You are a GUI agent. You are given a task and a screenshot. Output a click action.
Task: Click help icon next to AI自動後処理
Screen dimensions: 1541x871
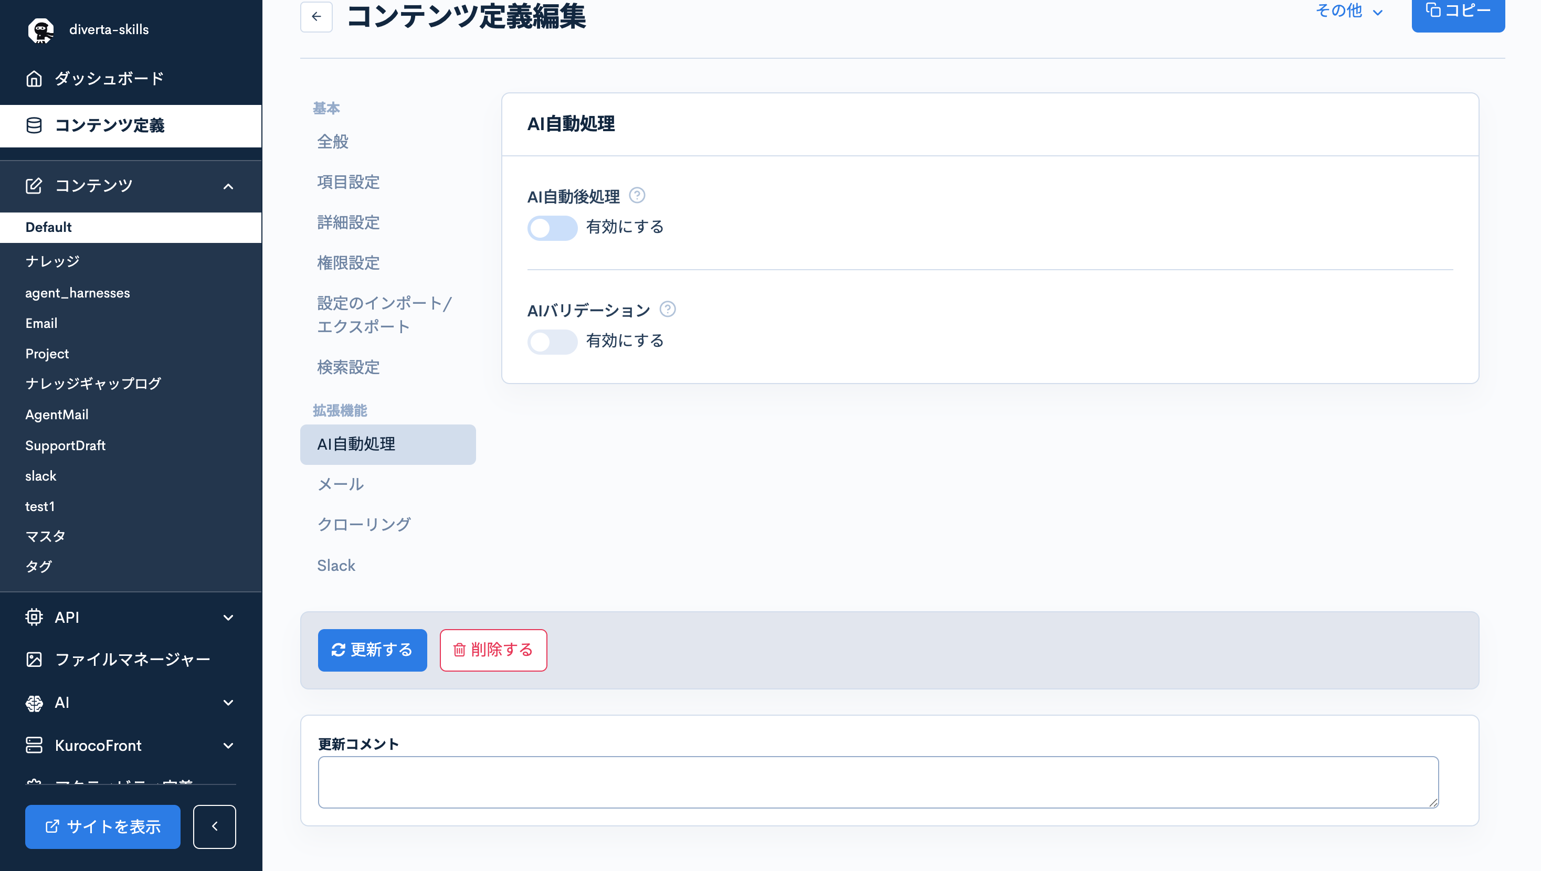click(637, 196)
